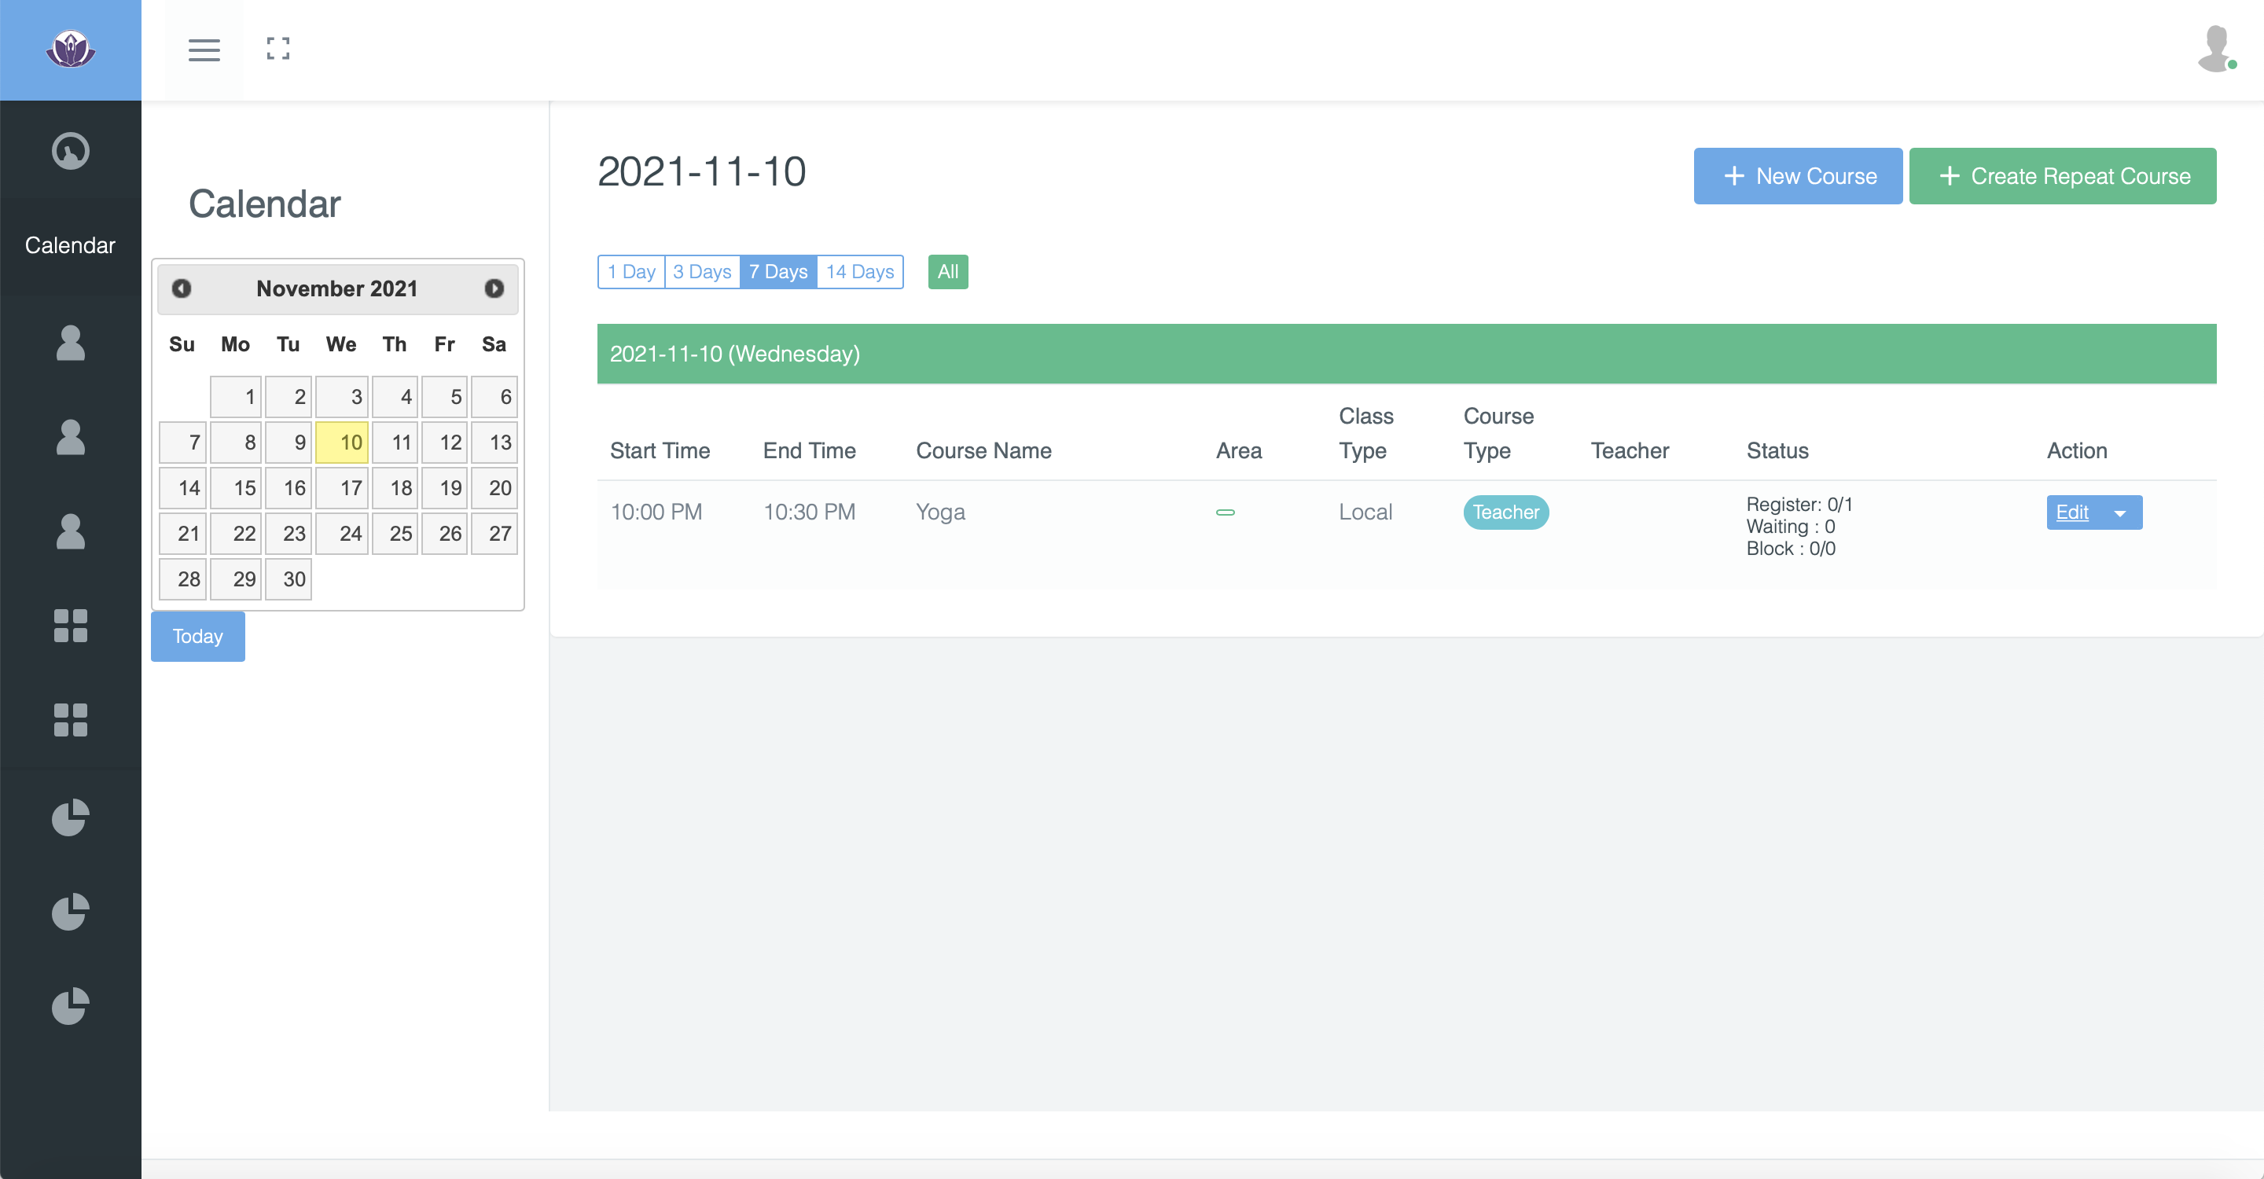
Task: Select November 14 in the calendar
Action: [182, 487]
